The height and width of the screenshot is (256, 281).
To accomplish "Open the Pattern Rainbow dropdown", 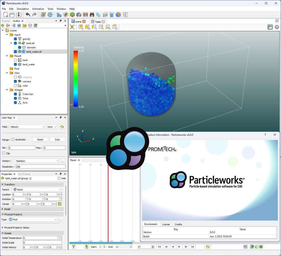I will (x=38, y=161).
